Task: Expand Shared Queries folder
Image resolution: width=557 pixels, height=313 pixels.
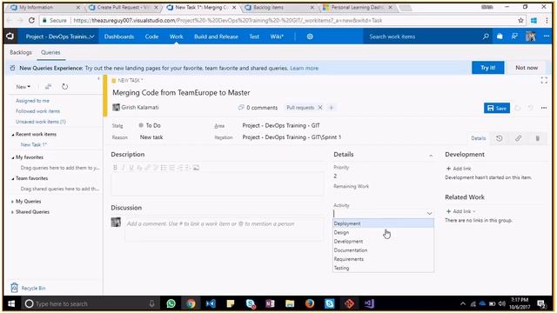Action: pos(12,212)
